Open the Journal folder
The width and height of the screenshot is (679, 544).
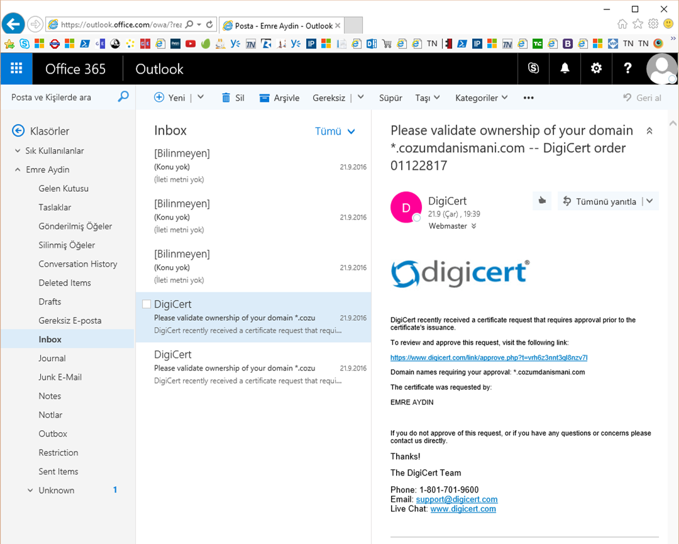point(52,358)
